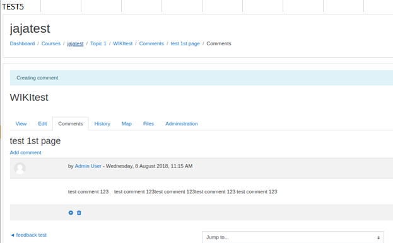393x243 pixels.
Task: Click jajatest course breadcrumb link
Action: pos(75,43)
